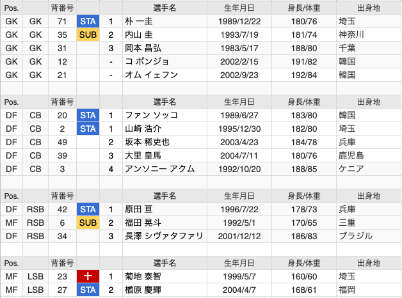402x298 pixels.
Task: Click birthdate 2002/9/23 cell
Action: click(238, 75)
